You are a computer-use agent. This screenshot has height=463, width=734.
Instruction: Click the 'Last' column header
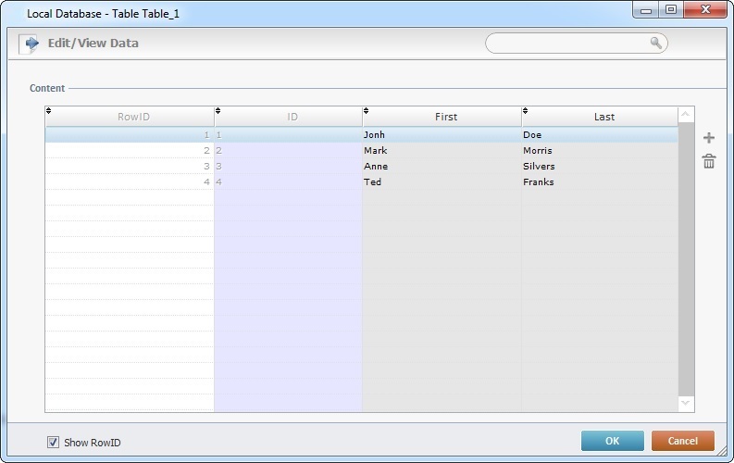603,117
